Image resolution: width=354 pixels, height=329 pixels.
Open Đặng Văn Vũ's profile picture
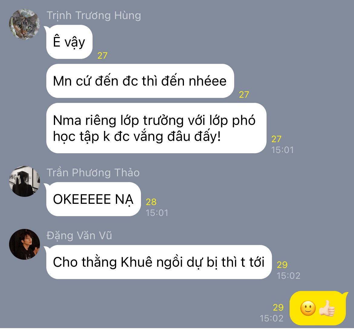25,244
